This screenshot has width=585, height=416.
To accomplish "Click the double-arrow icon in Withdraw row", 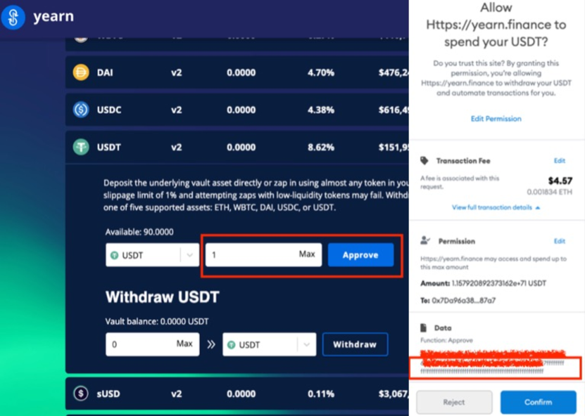I will pyautogui.click(x=211, y=344).
